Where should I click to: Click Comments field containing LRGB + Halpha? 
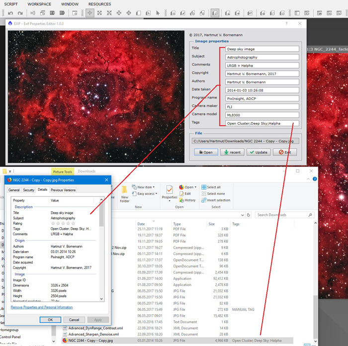click(262, 66)
